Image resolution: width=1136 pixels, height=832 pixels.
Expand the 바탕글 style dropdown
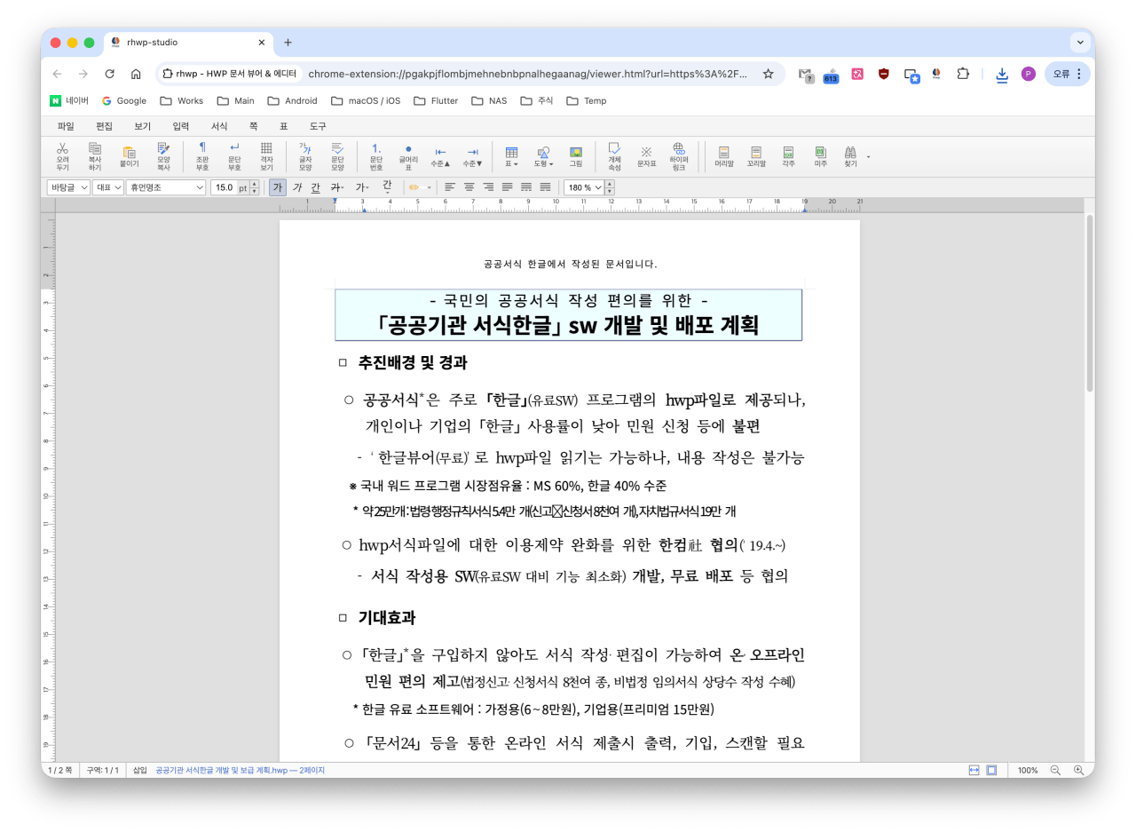(x=69, y=187)
